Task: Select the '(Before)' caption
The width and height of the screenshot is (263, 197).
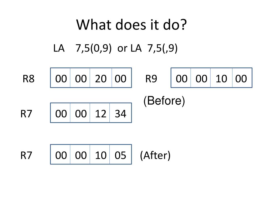Action: [x=164, y=101]
